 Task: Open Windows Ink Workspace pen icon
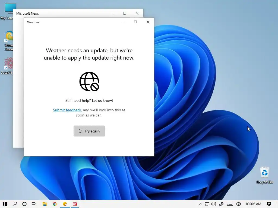[x=221, y=204]
